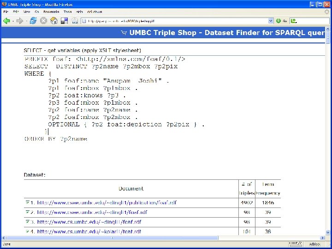Image resolution: width=332 pixels, height=249 pixels.
Task: Uncheck the checkbox for document 2
Action: [27, 212]
